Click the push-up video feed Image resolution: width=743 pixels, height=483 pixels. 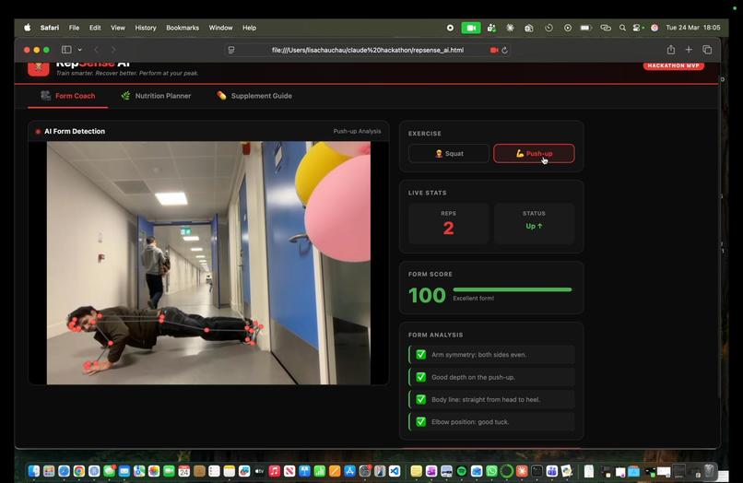click(x=208, y=263)
